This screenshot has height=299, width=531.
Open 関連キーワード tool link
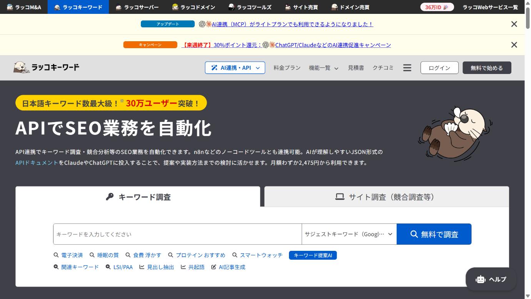(76, 267)
